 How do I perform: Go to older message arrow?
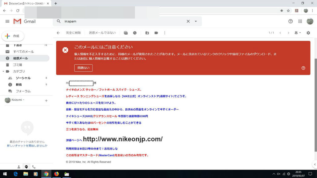[288, 33]
